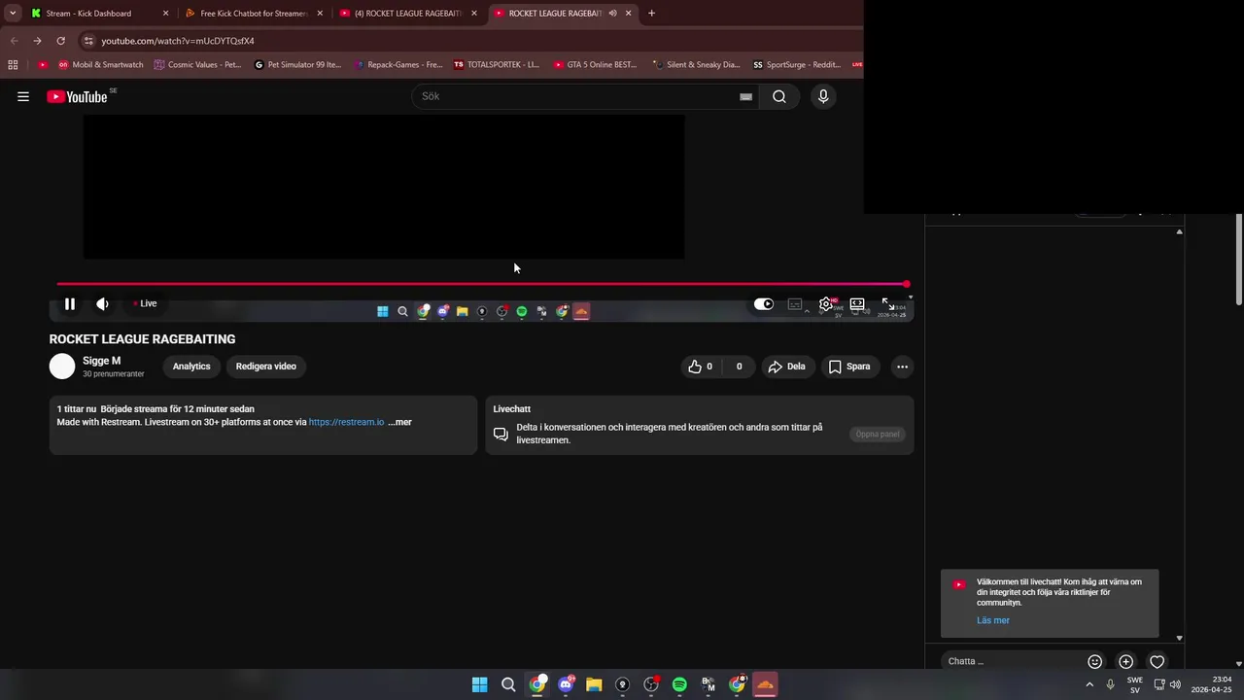Viewport: 1244px width, 700px height.
Task: Switch the player to theater mode
Action: [x=857, y=303]
